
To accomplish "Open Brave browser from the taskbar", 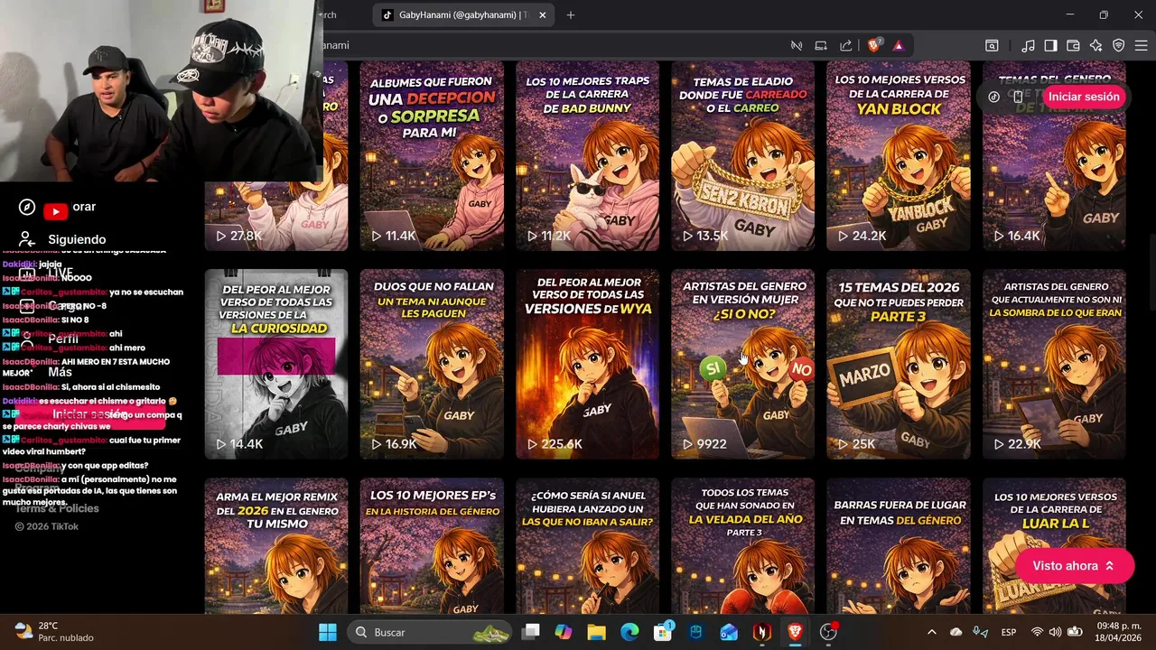I will click(795, 632).
